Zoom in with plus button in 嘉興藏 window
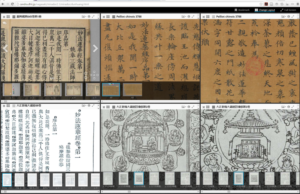 coord(86,73)
